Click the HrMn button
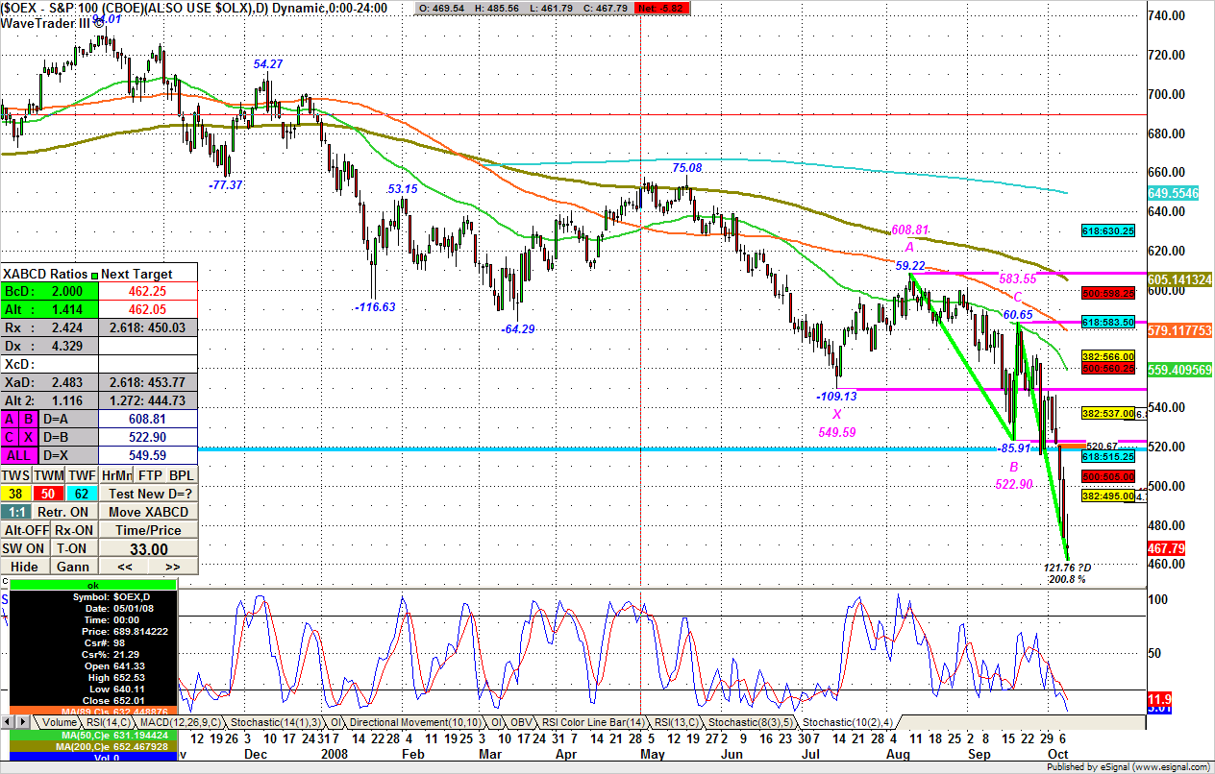The height and width of the screenshot is (774, 1215). pyautogui.click(x=116, y=475)
